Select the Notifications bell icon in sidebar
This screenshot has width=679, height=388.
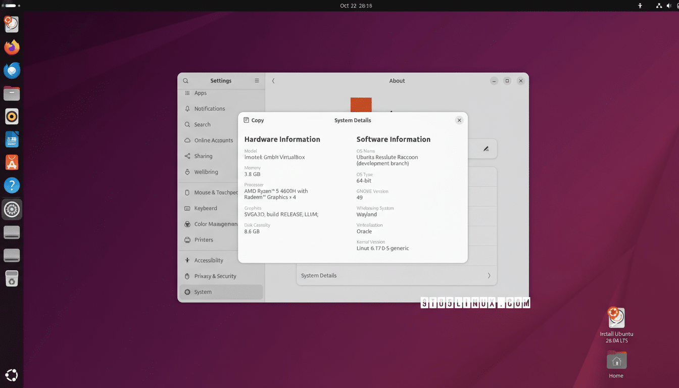[x=187, y=109]
